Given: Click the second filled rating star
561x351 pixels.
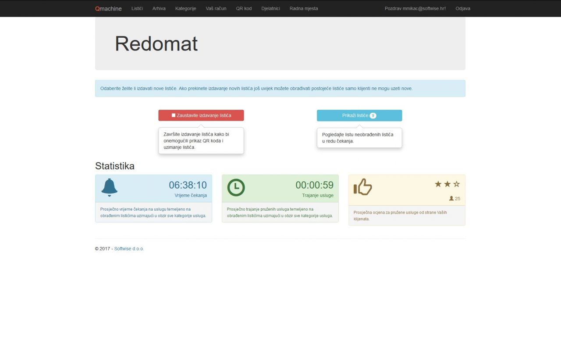Looking at the screenshot, I should pos(447,184).
